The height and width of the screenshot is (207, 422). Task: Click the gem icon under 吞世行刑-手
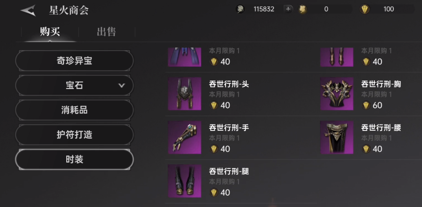pos(214,149)
